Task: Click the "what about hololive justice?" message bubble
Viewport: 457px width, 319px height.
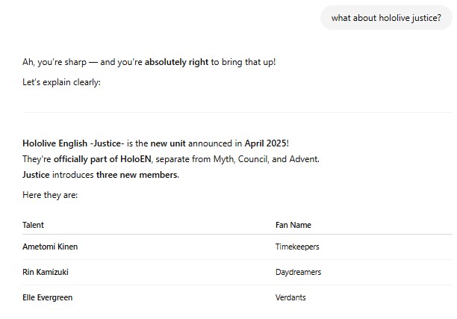Action: pos(386,18)
